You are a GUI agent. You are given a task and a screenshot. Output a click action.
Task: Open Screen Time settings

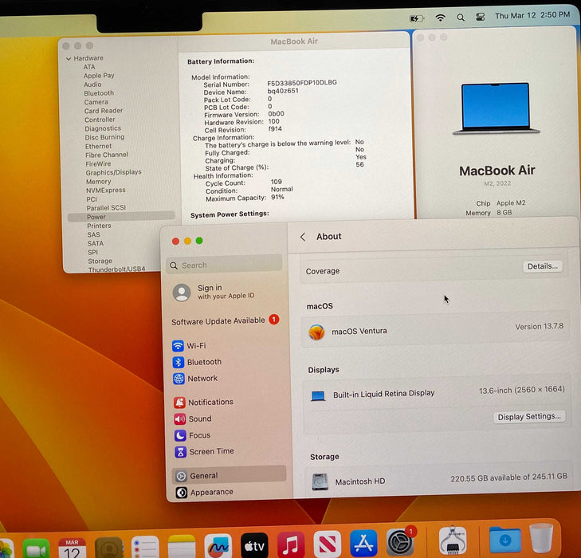pyautogui.click(x=204, y=451)
